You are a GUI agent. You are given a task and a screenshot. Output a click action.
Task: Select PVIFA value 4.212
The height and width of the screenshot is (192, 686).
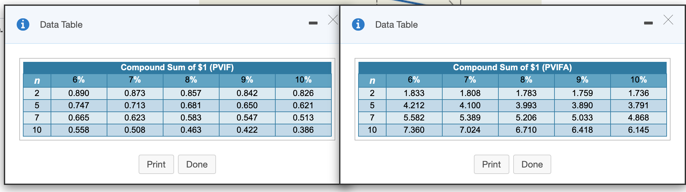click(x=414, y=105)
